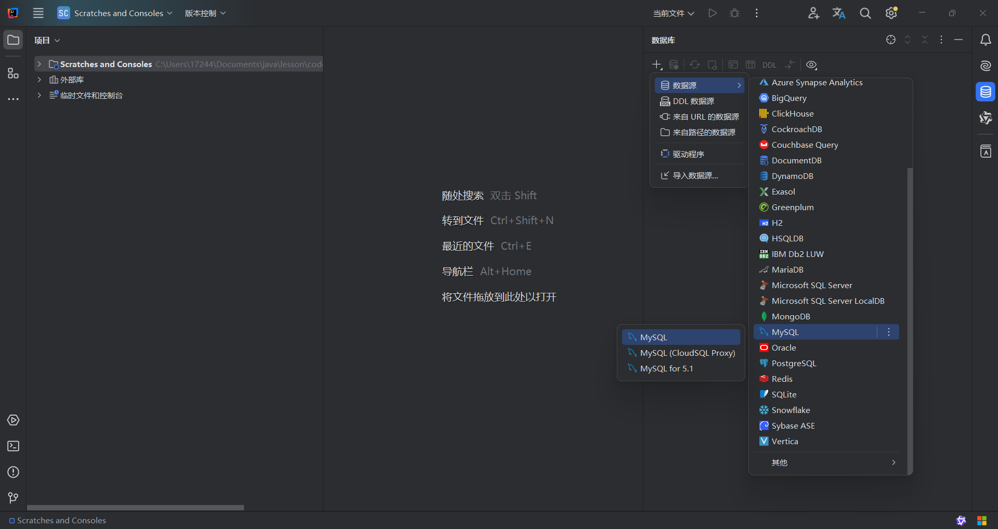Collapse all in database panel
Image resolution: width=998 pixels, height=529 pixels.
925,40
